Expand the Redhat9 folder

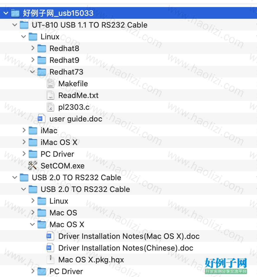[33, 60]
